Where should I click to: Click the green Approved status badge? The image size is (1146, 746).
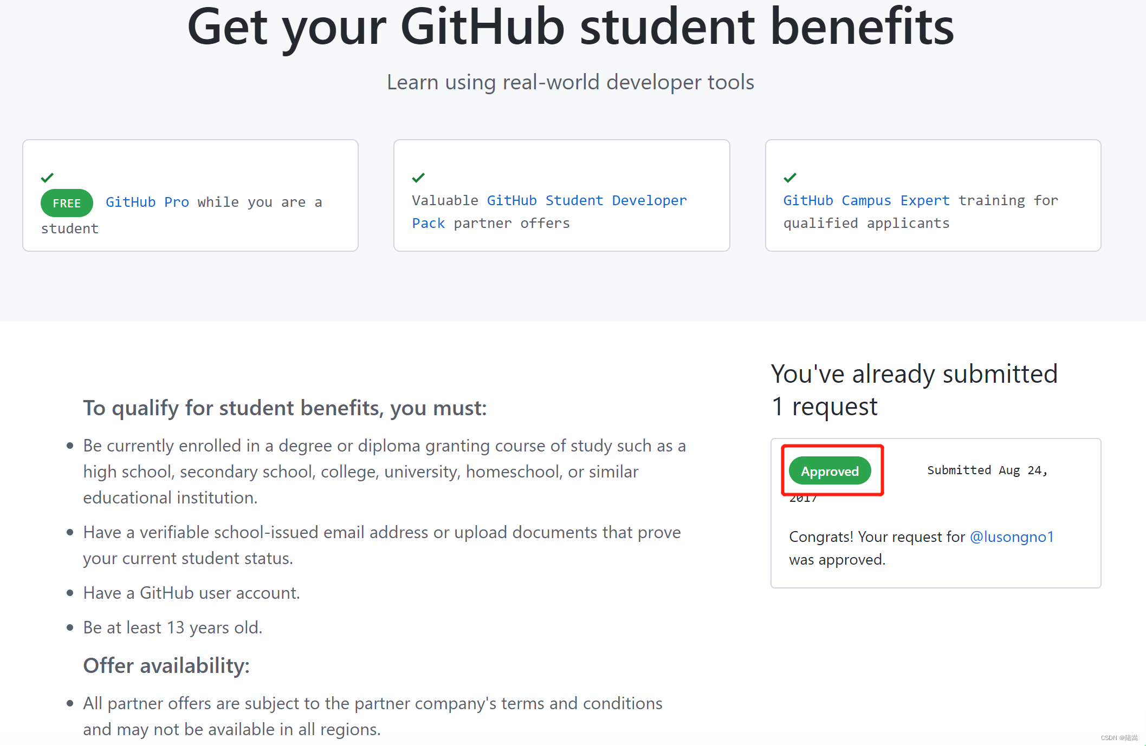830,471
